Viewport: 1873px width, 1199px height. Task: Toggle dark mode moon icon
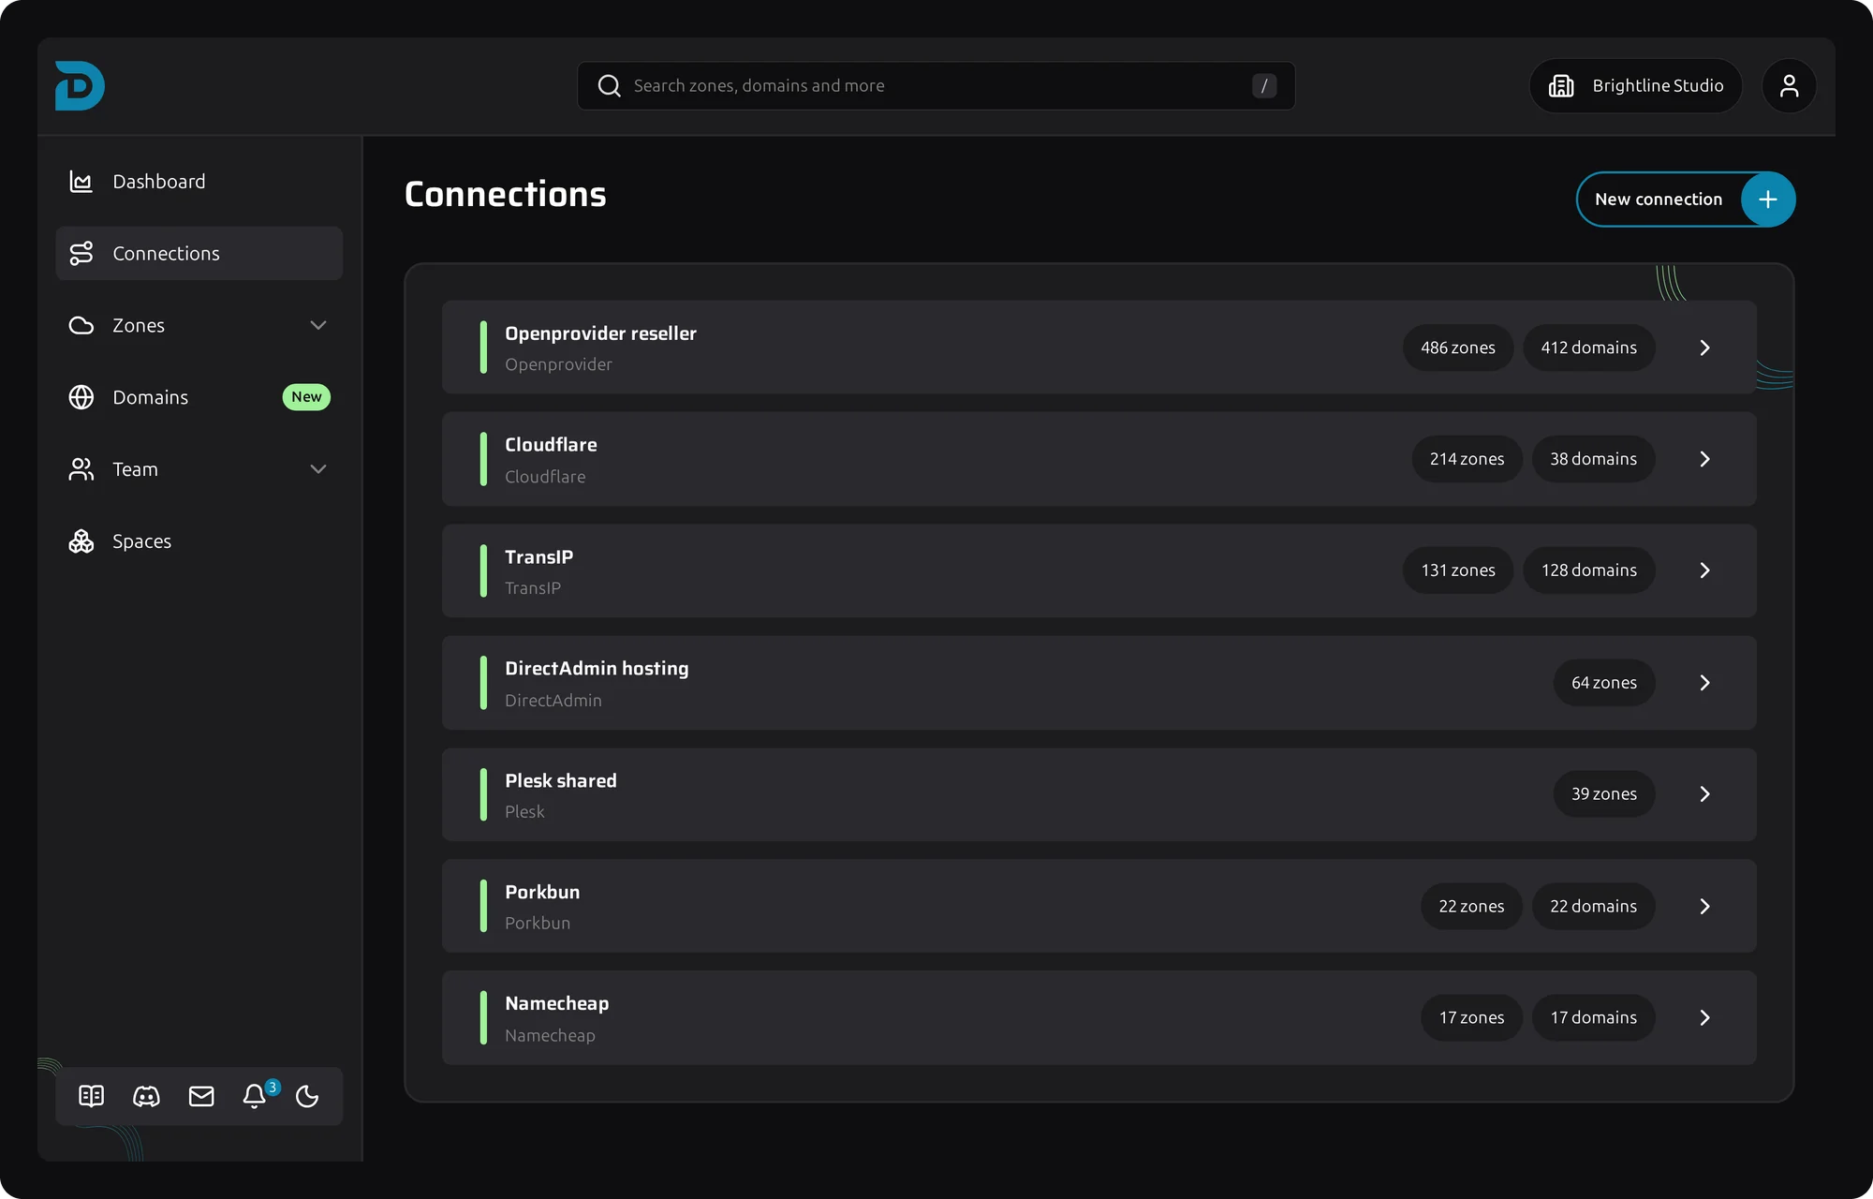pyautogui.click(x=307, y=1096)
